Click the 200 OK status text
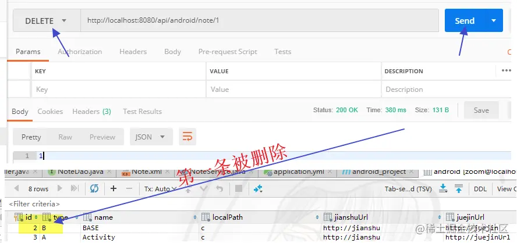The height and width of the screenshot is (243, 517). [347, 110]
